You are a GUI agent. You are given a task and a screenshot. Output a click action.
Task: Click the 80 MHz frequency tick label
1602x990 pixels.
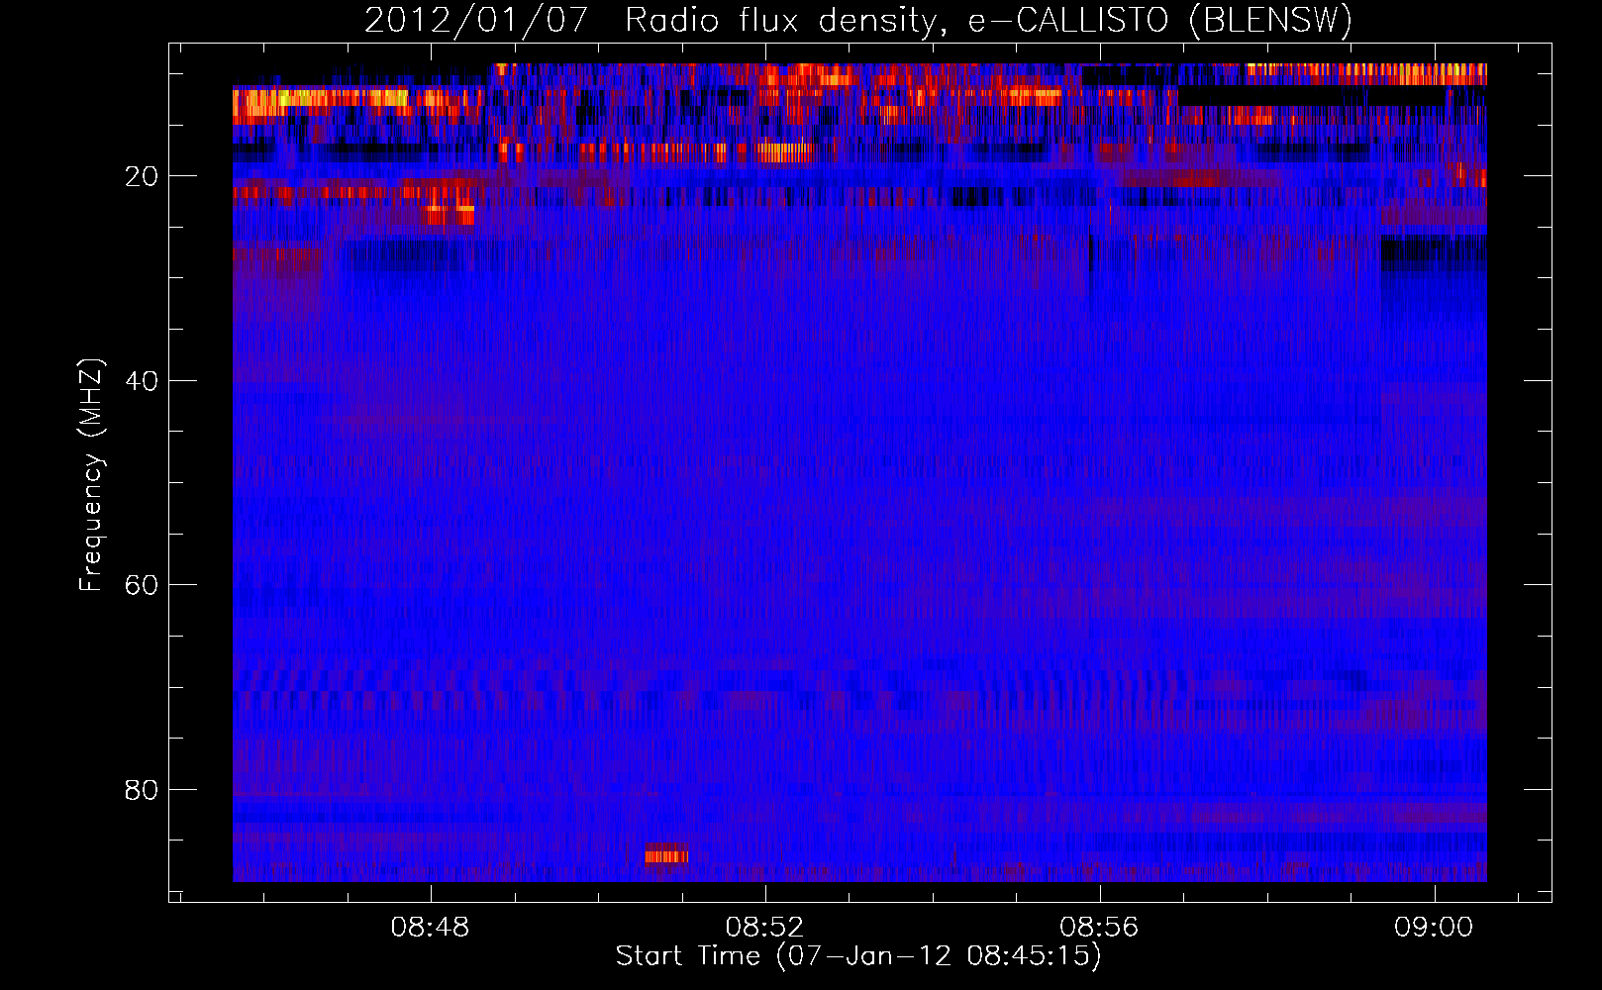pyautogui.click(x=142, y=790)
